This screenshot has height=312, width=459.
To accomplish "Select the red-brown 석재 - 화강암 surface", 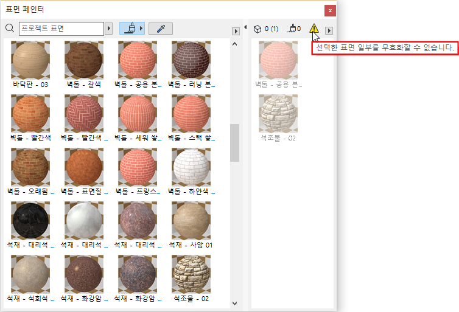I will coord(84,279).
